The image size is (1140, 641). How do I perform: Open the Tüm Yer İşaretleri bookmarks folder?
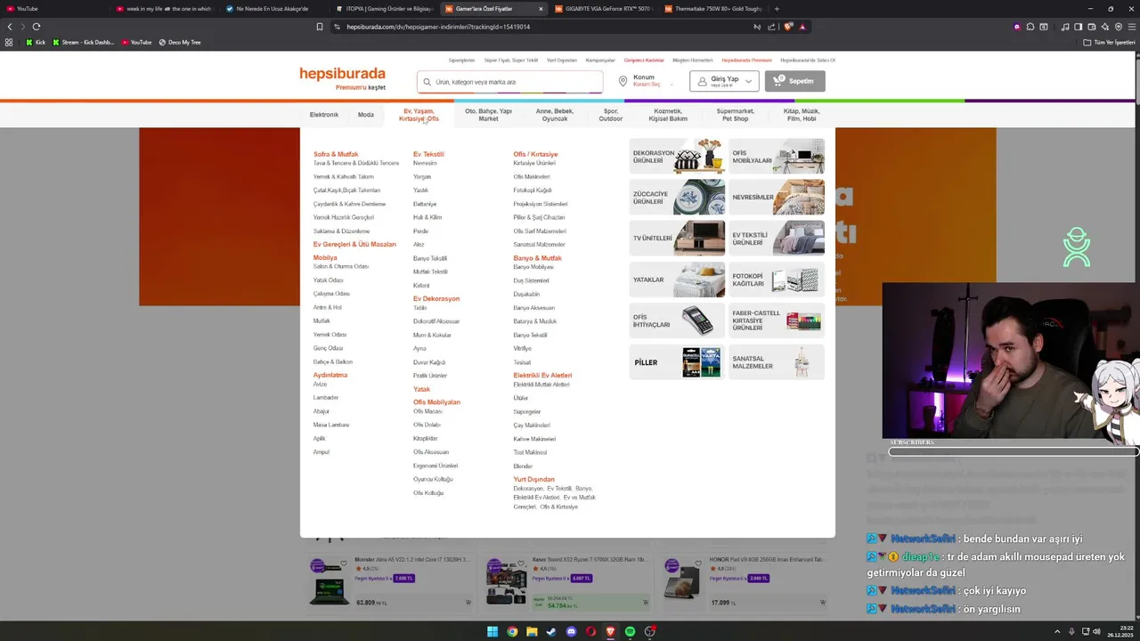(x=1110, y=42)
